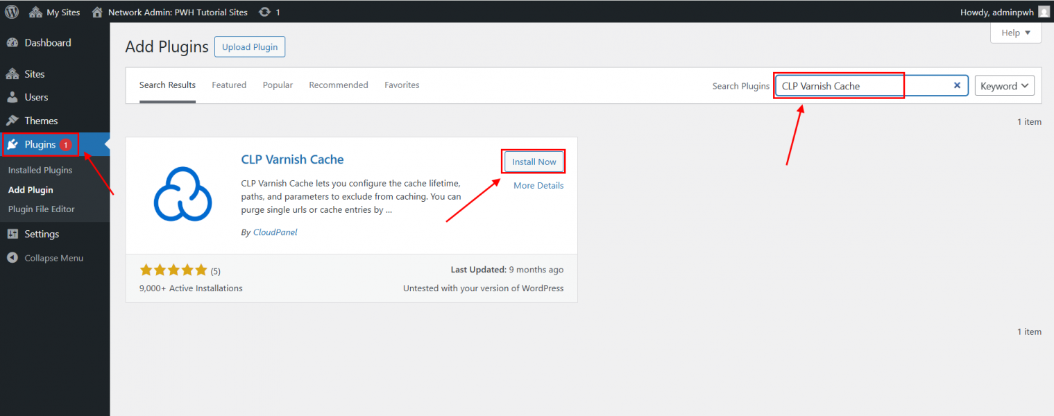This screenshot has height=416, width=1054.
Task: Click the Network Admin home icon
Action: (97, 12)
